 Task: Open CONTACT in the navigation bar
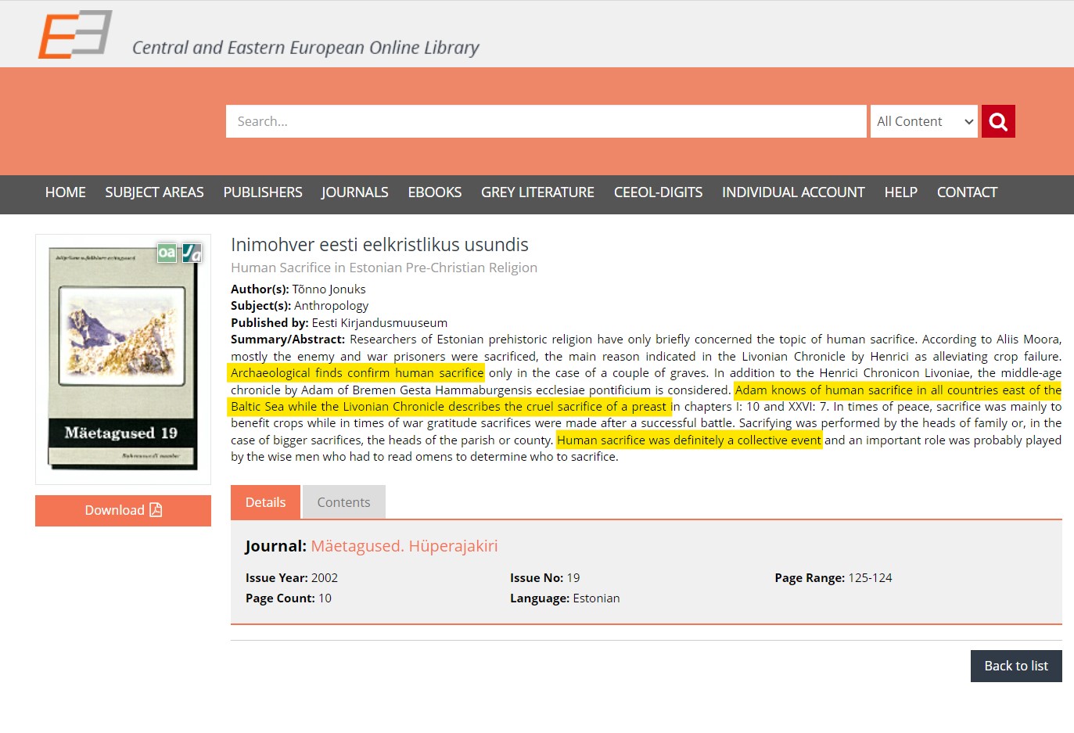coord(967,192)
